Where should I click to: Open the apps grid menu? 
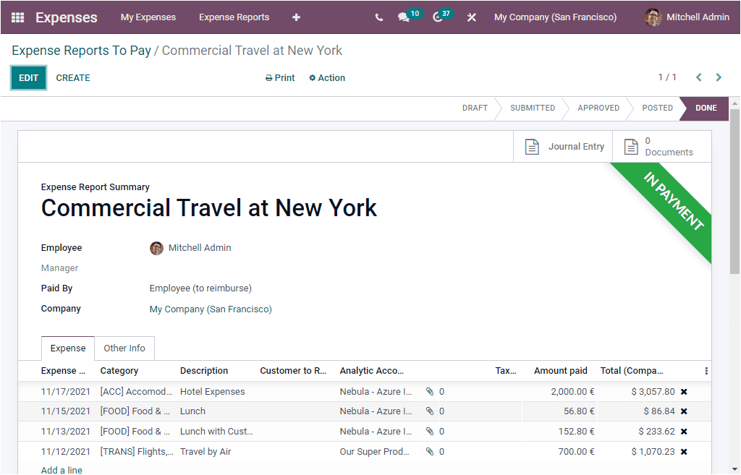17,17
